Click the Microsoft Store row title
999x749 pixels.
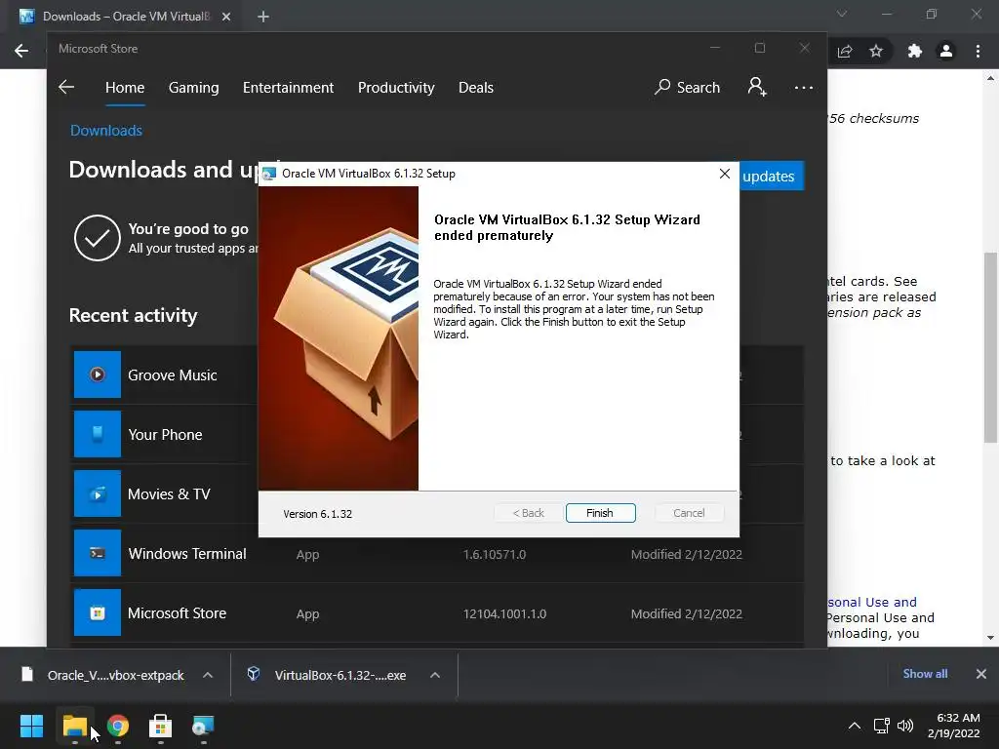[178, 613]
